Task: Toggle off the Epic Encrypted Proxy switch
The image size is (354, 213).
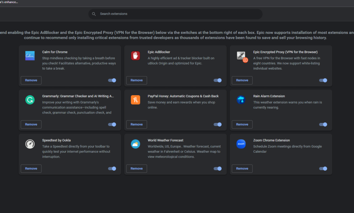Action: tap(323, 80)
